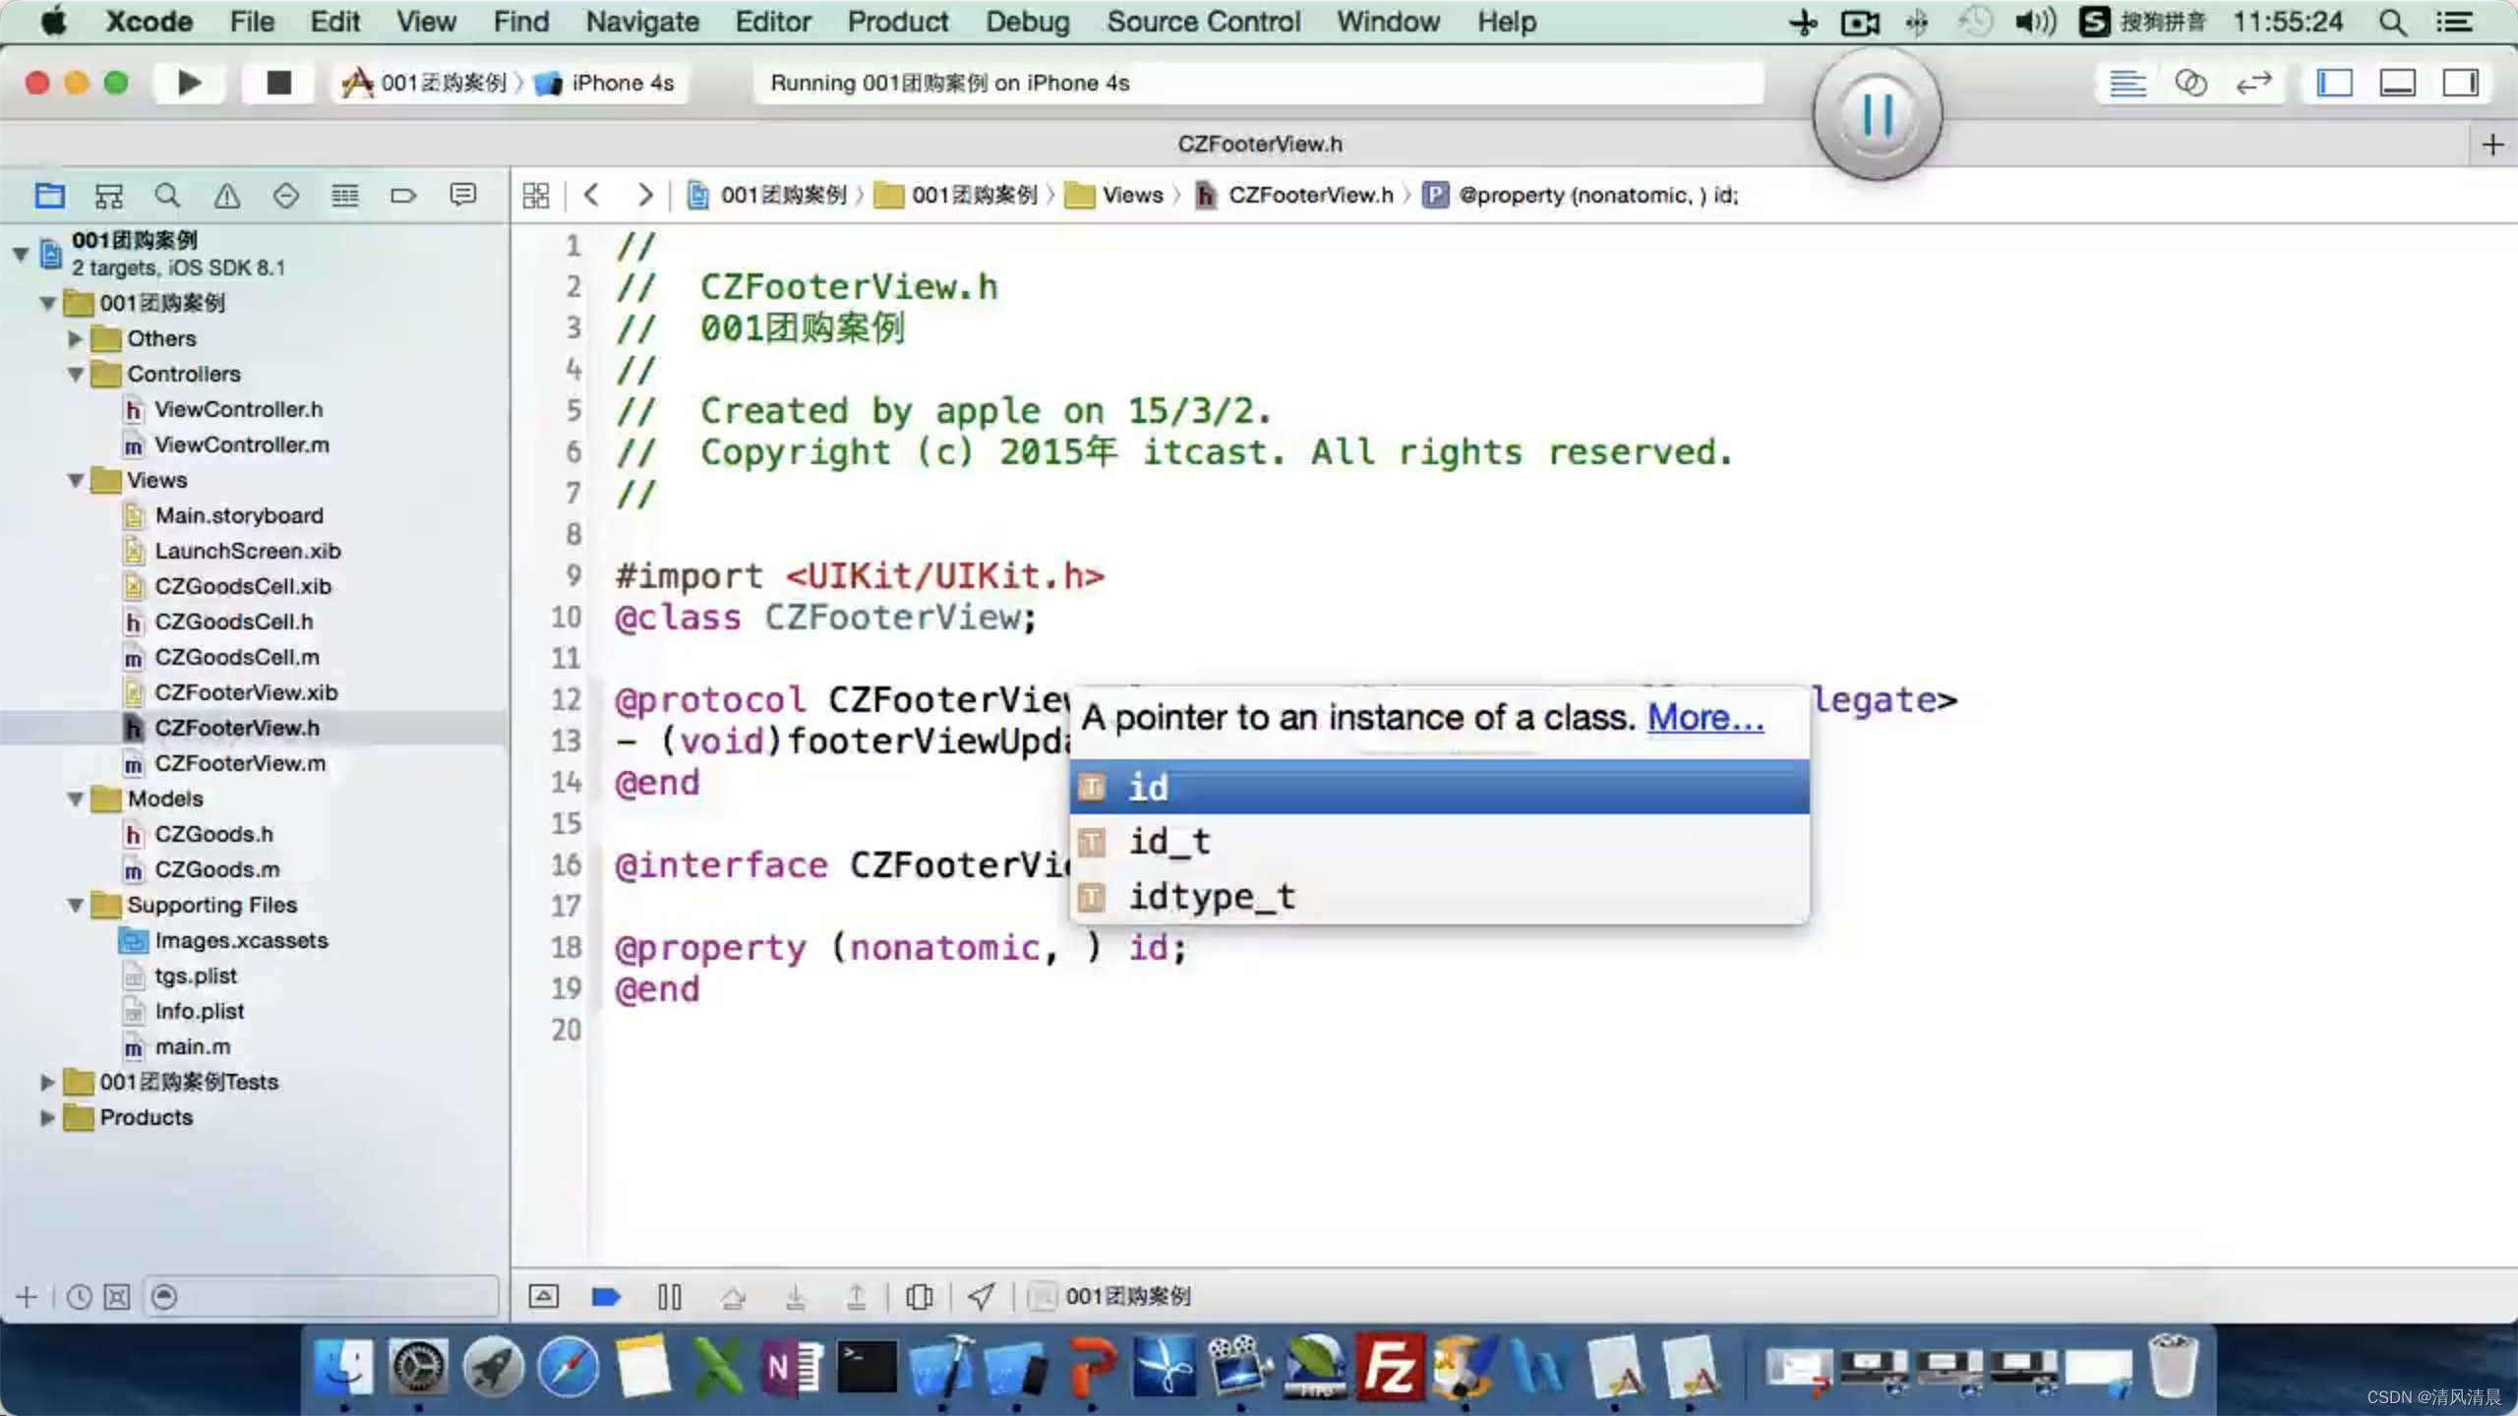Toggle breakpoints activation
Screen dimensions: 2518x1416
pyautogui.click(x=606, y=1296)
